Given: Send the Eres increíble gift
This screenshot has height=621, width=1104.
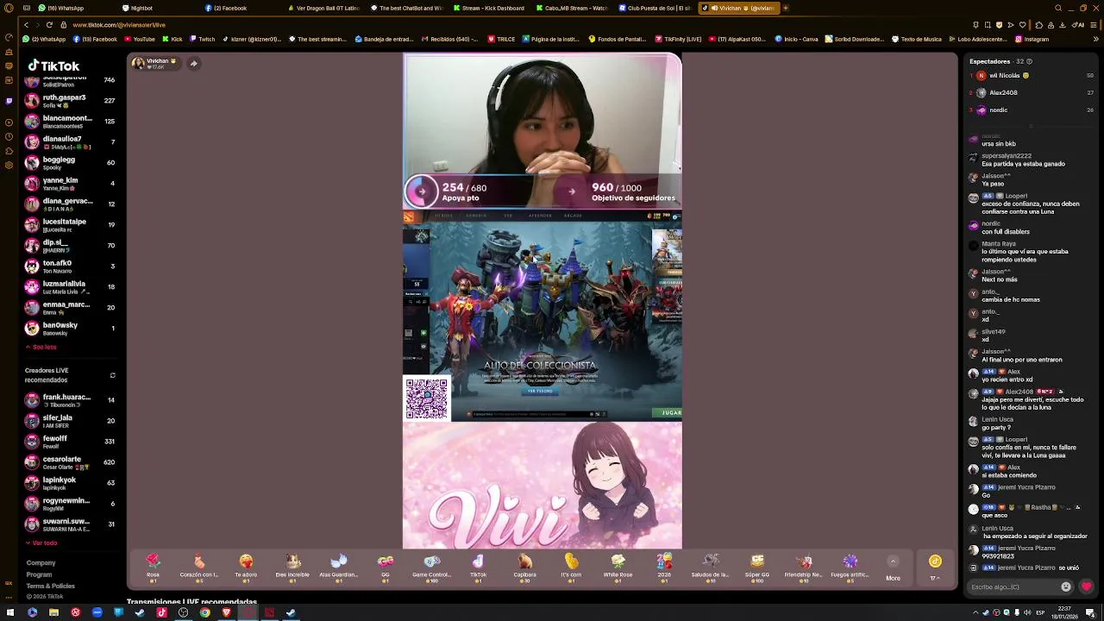Looking at the screenshot, I should click(292, 568).
